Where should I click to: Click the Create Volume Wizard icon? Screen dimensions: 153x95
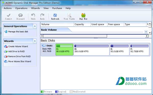[6, 46]
